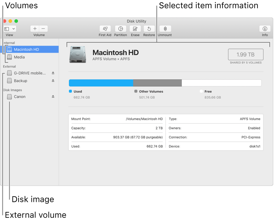The width and height of the screenshot is (274, 219).
Task: Click the Capacity value 2 TB
Action: (159, 128)
